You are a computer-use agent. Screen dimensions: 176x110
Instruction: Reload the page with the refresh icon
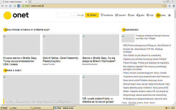tap(10, 6)
